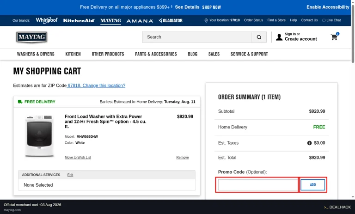Image resolution: width=355 pixels, height=214 pixels.
Task: Open the Kitchen menu
Action: tap(73, 54)
